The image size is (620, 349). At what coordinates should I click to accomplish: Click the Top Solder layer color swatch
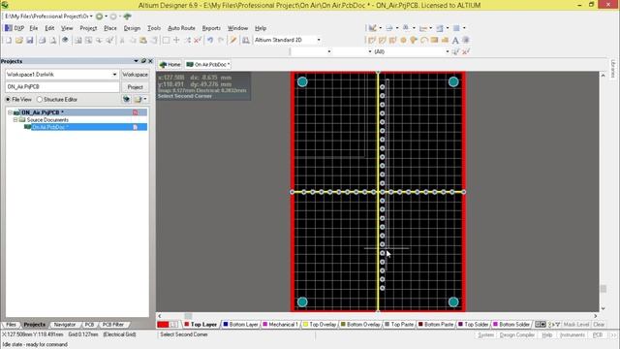(460, 324)
